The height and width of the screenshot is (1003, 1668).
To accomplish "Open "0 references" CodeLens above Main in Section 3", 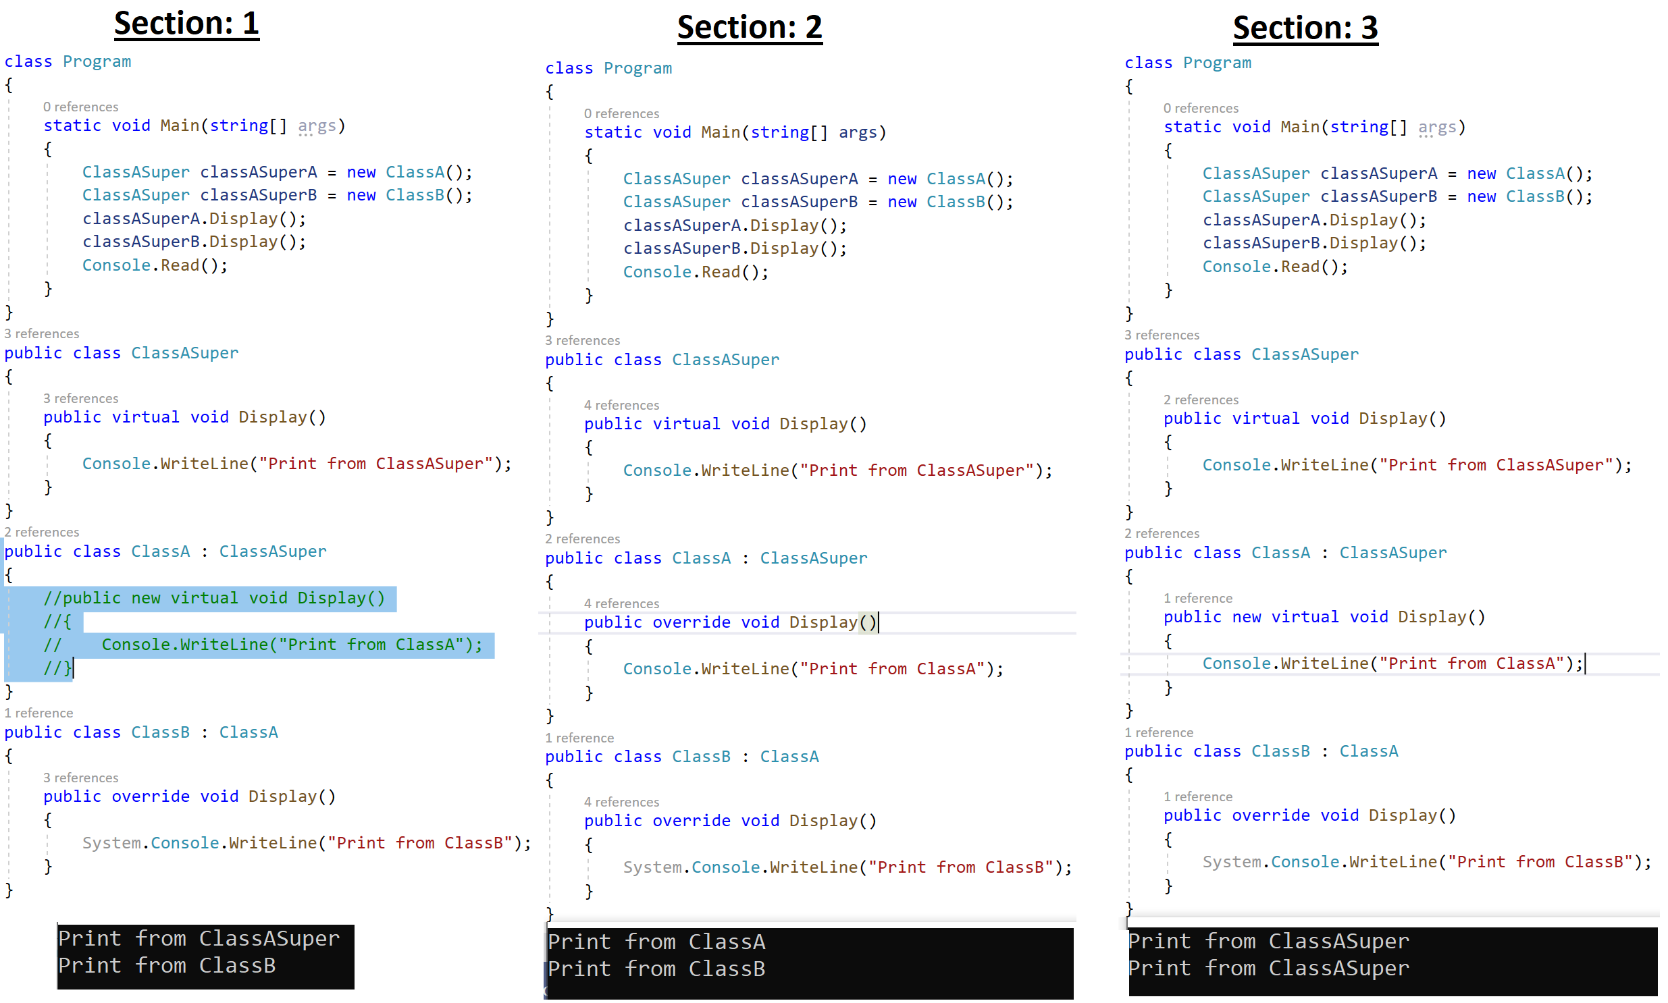I will (x=1201, y=108).
